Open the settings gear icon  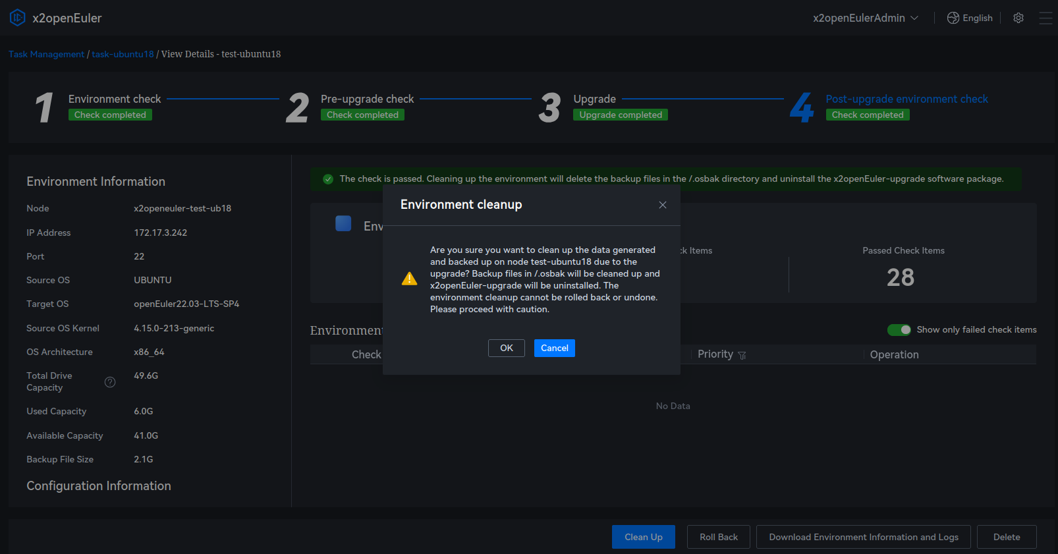(x=1018, y=18)
